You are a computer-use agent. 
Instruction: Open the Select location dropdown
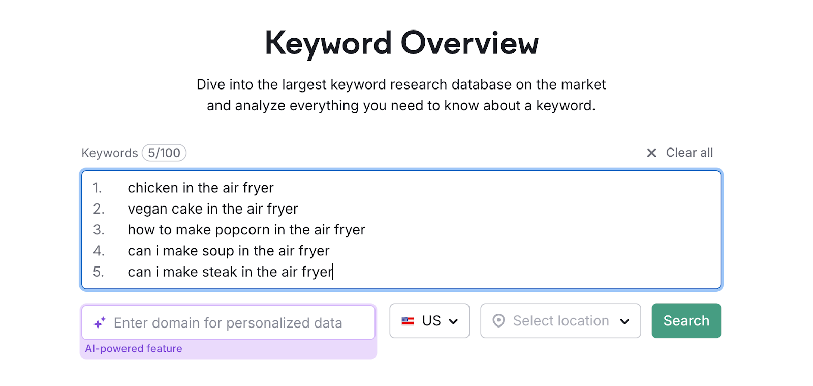(x=560, y=321)
